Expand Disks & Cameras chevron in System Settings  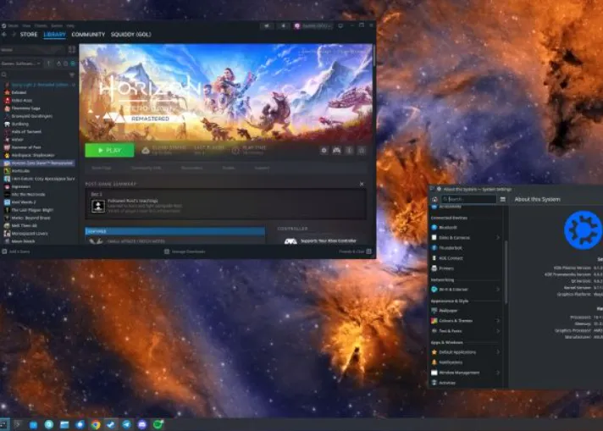498,238
